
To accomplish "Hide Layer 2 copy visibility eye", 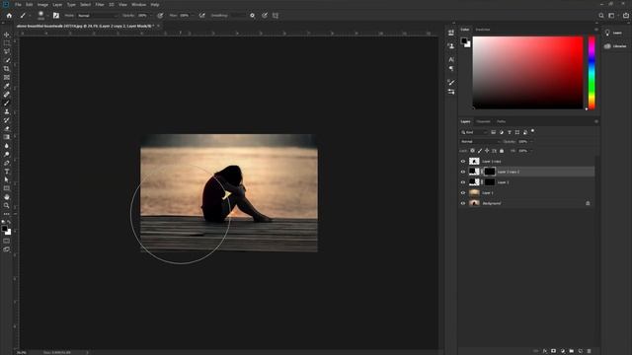I will pyautogui.click(x=463, y=162).
